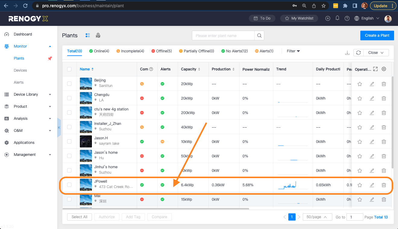Click the Renogy X logo
This screenshot has height=229, width=398.
click(28, 19)
